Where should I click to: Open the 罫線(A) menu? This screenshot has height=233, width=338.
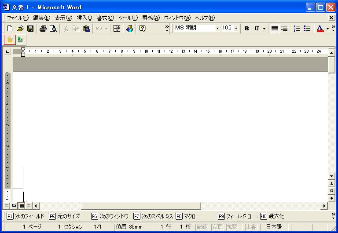[x=151, y=18]
